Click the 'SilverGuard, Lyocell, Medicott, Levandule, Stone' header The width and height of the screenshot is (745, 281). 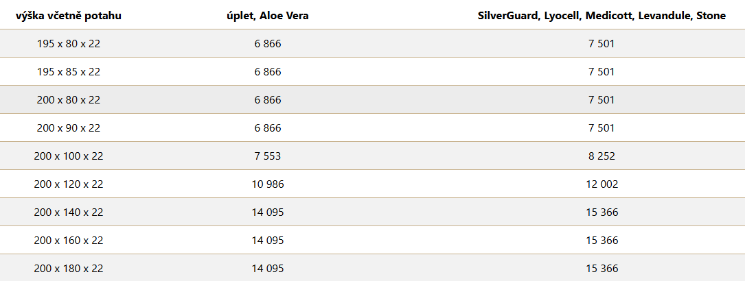tap(602, 16)
